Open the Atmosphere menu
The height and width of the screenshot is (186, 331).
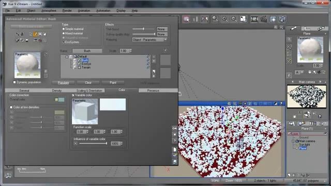click(x=49, y=10)
